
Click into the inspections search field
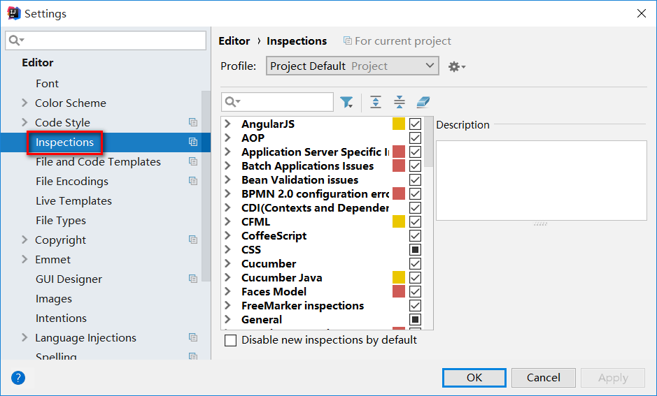[x=277, y=101]
